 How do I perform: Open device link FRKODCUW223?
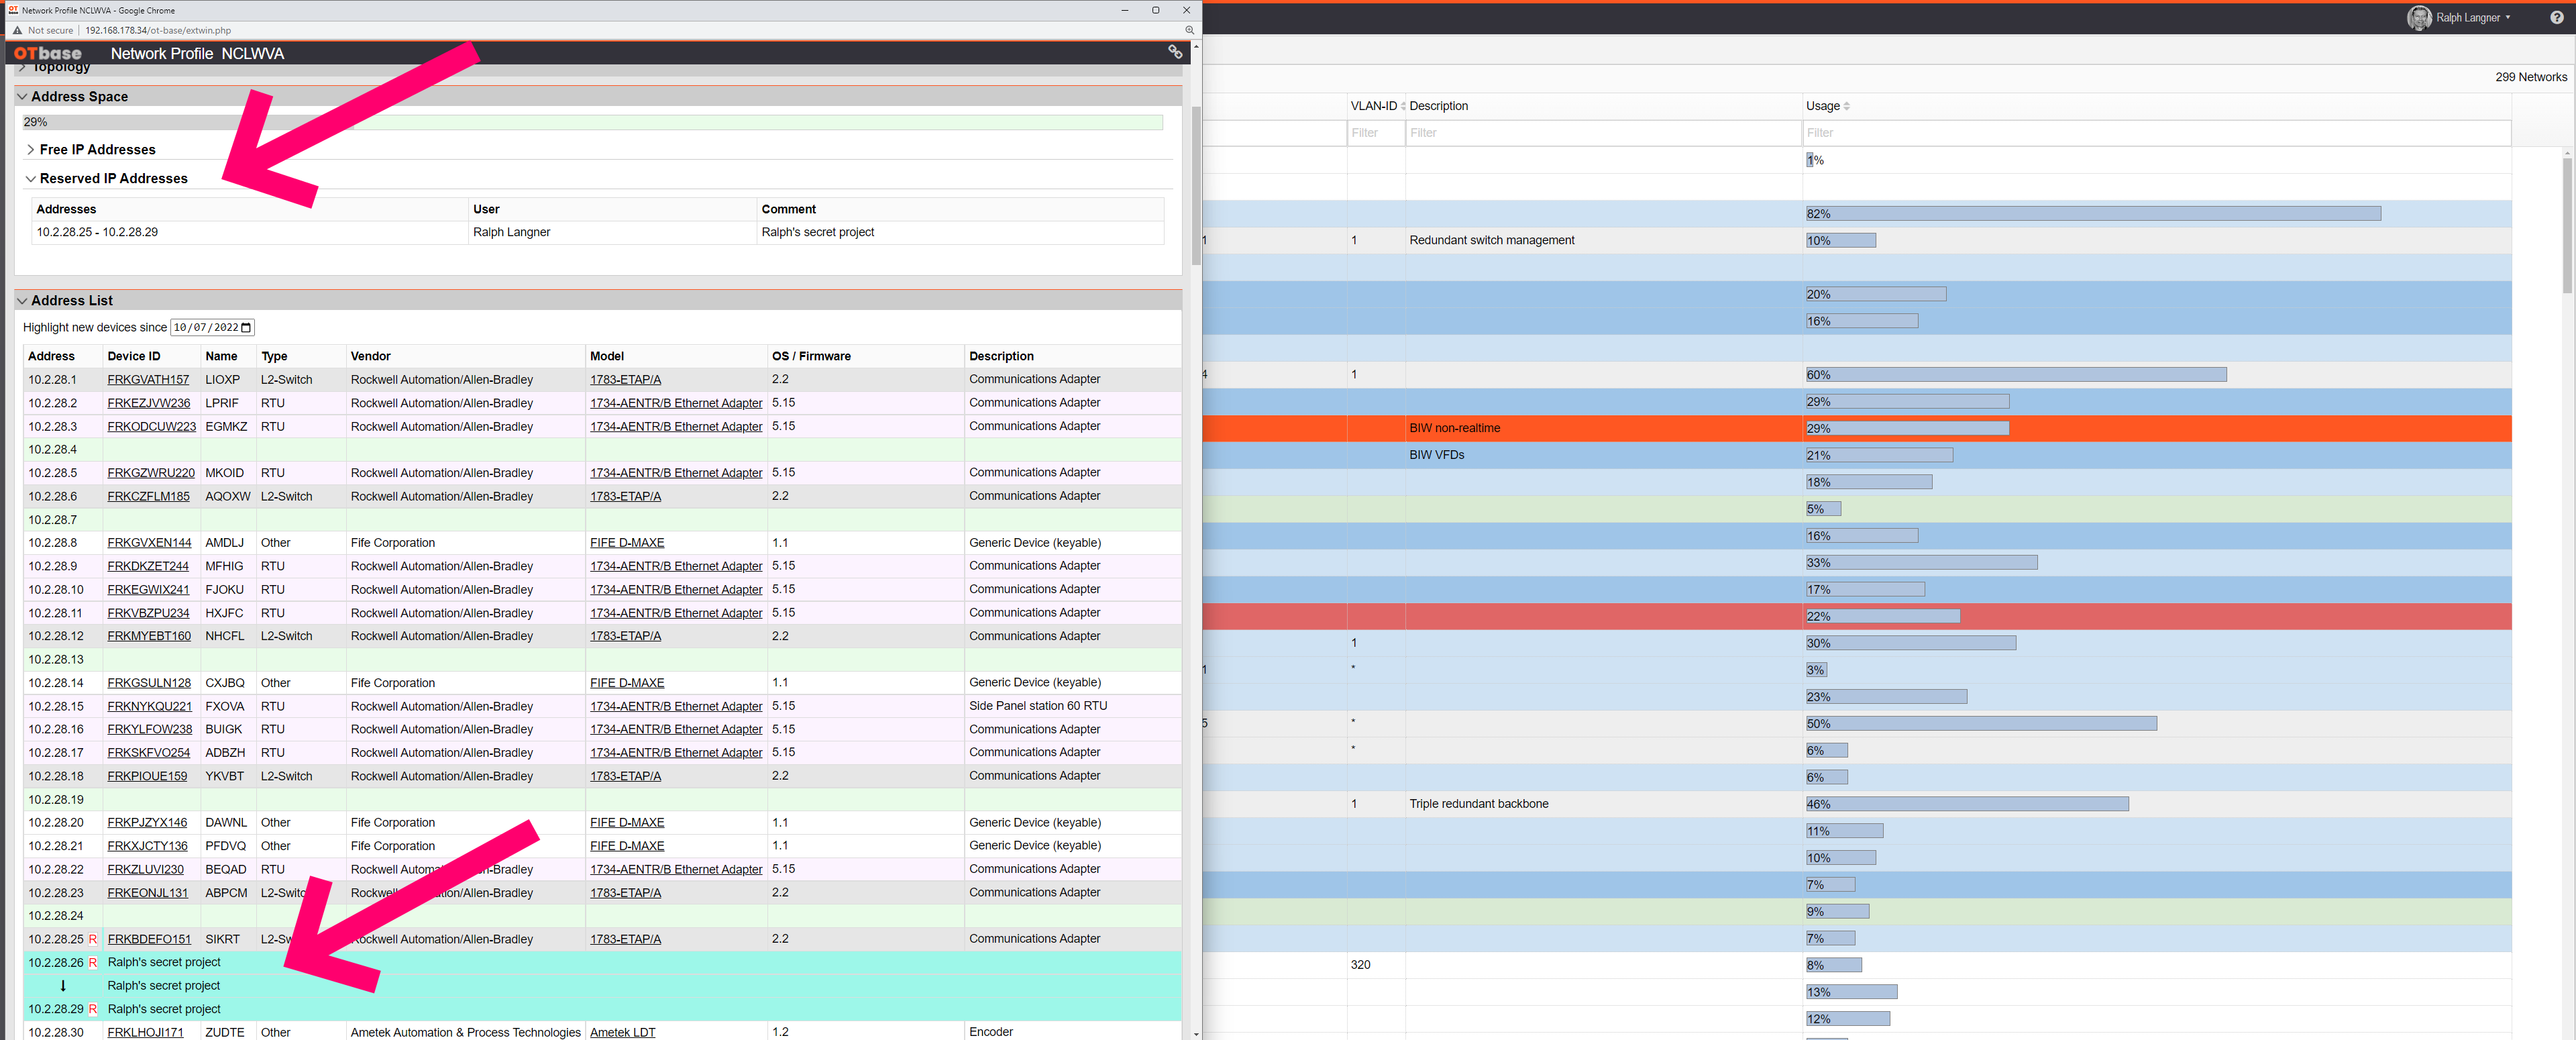point(151,427)
